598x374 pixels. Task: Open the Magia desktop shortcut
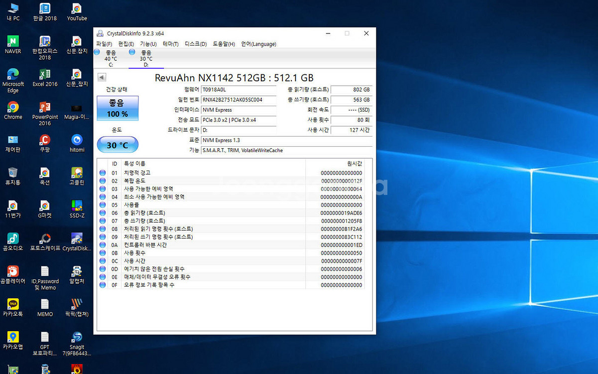[x=77, y=111]
